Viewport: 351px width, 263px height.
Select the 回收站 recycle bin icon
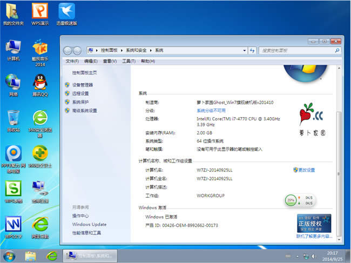13,120
